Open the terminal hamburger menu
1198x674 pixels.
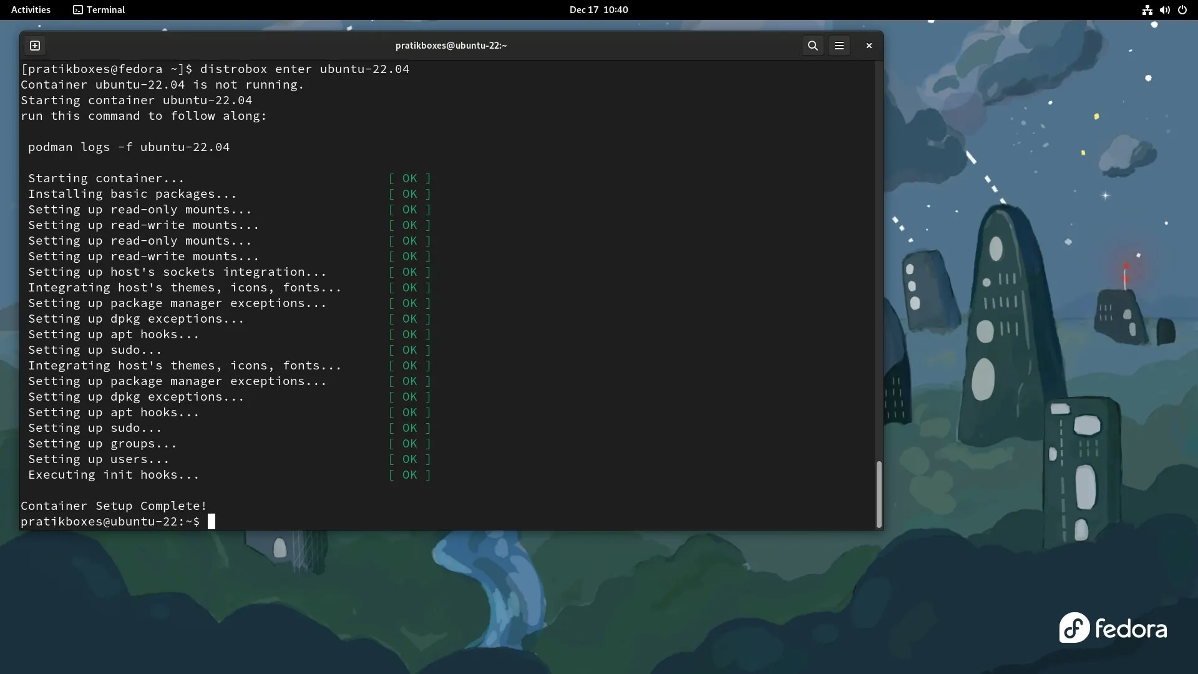coord(839,46)
